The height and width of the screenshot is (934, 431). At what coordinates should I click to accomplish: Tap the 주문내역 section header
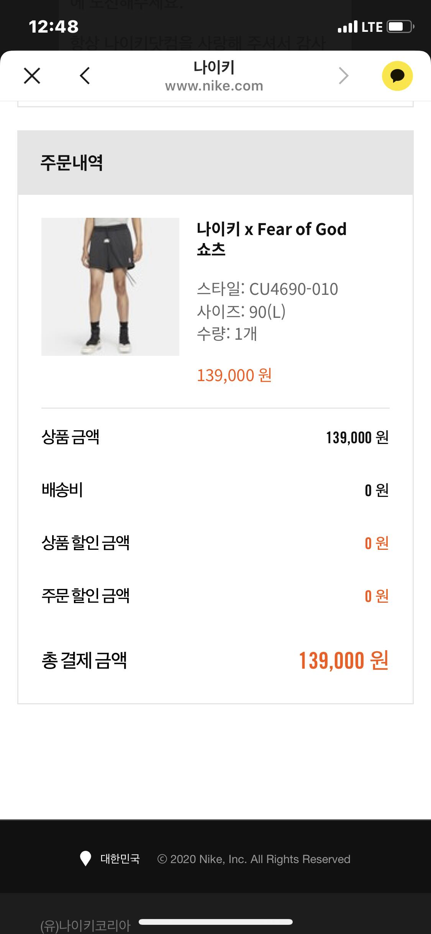[x=72, y=163]
